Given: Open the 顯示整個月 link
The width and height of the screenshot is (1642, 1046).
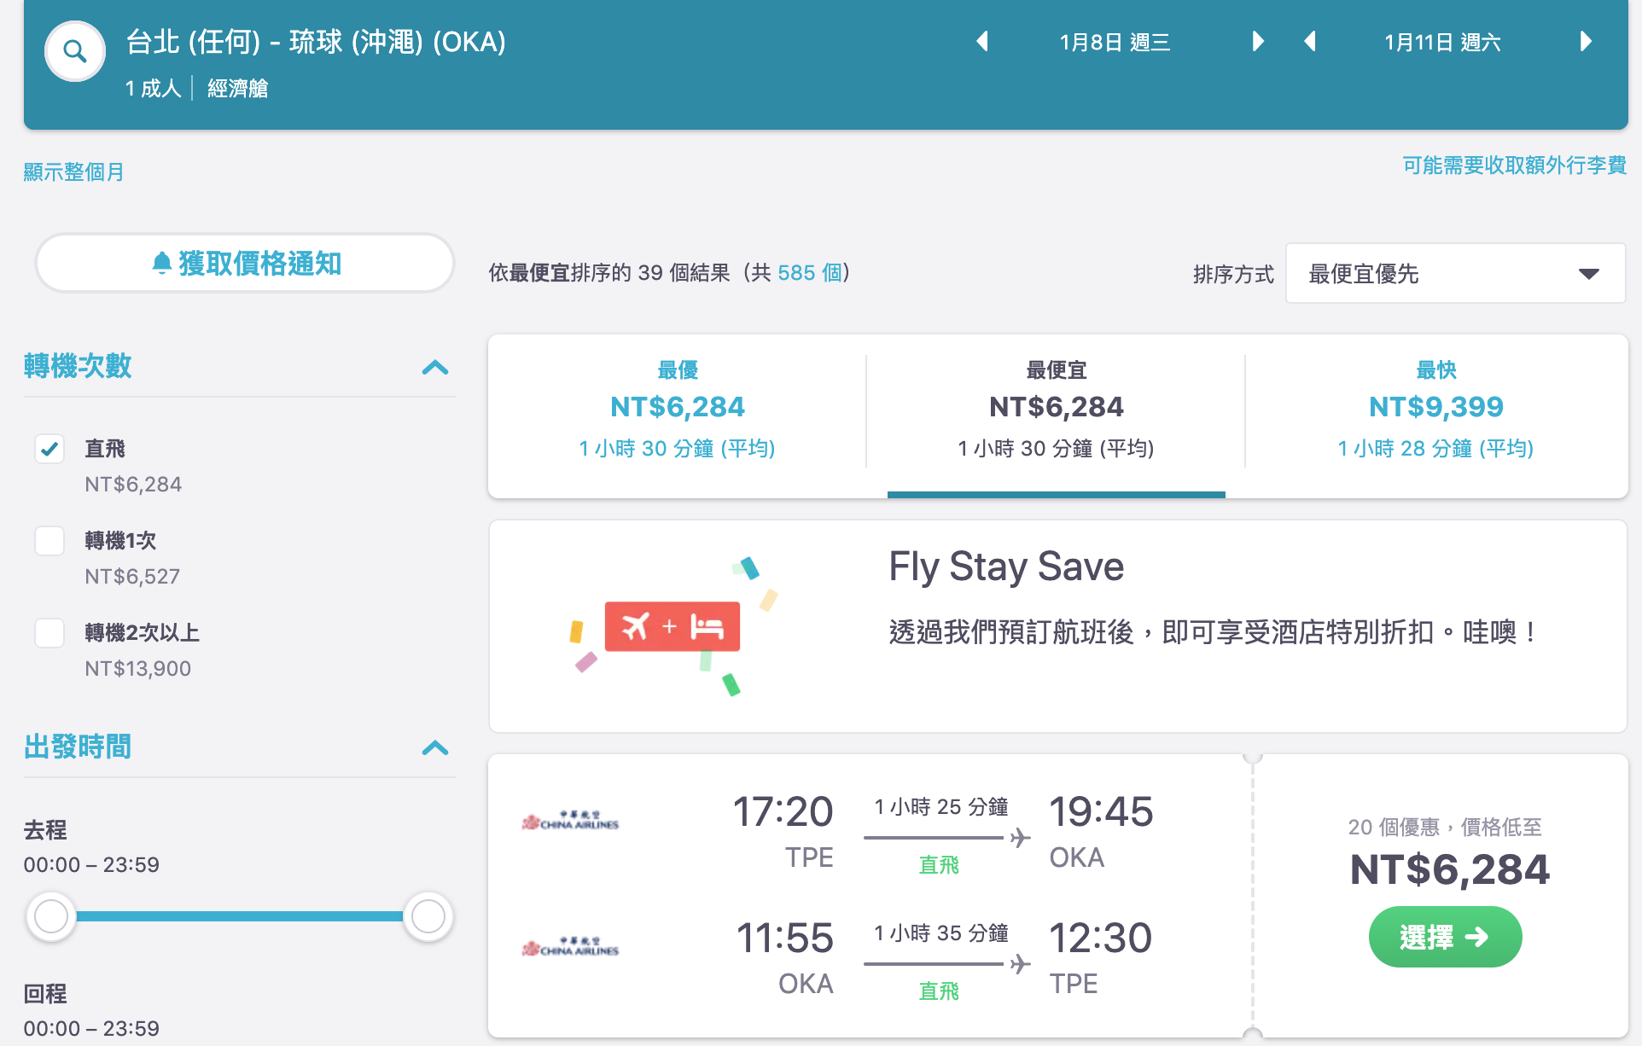Looking at the screenshot, I should click(x=73, y=171).
